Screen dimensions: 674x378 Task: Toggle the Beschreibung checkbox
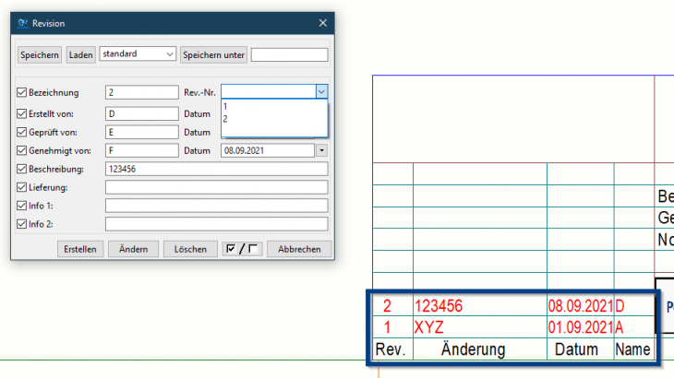[21, 169]
